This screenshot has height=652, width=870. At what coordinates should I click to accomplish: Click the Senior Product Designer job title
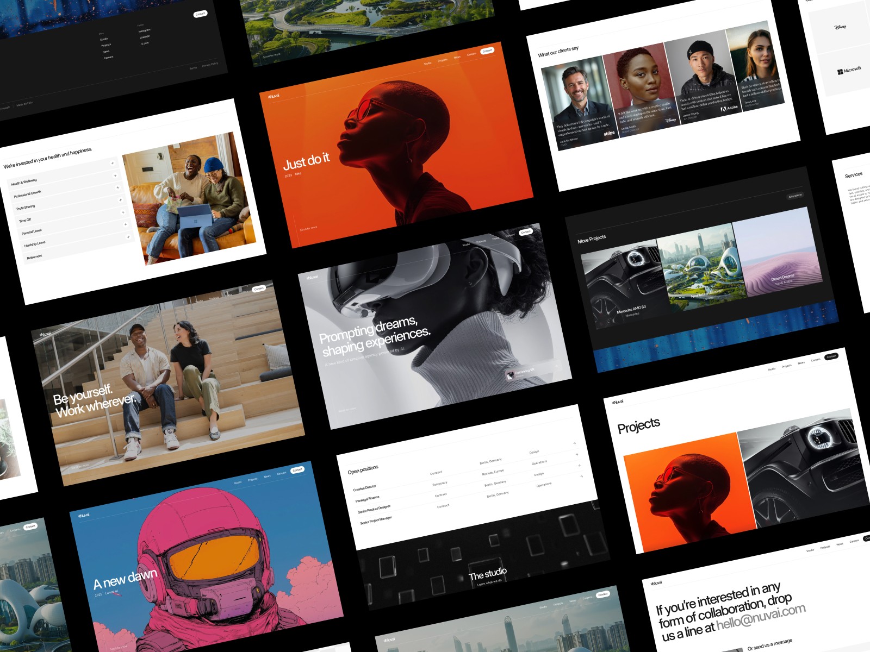374,510
